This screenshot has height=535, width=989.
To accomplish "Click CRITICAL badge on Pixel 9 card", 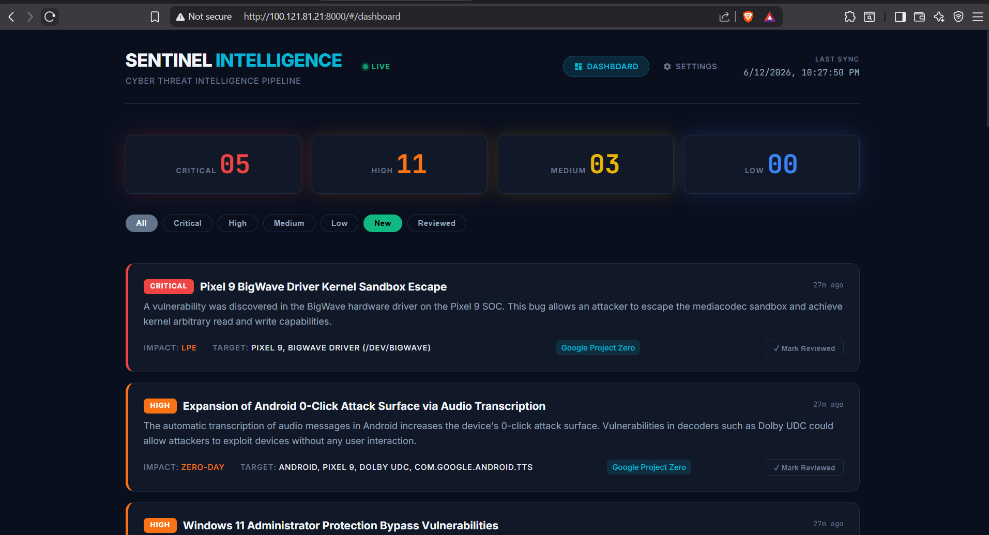I will coord(169,286).
